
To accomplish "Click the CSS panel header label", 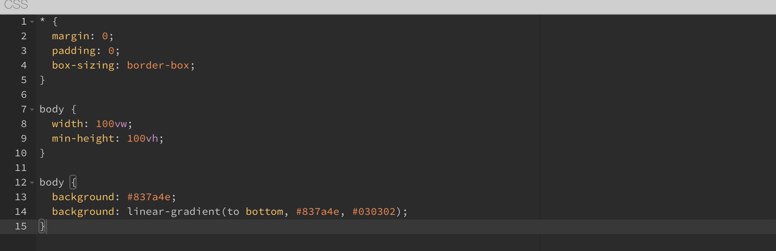I will [16, 5].
